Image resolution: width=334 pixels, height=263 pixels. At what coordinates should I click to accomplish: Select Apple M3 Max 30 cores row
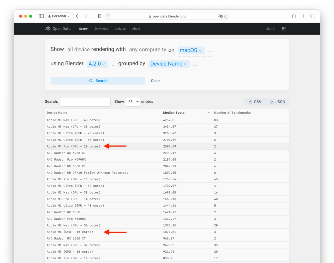167,127
